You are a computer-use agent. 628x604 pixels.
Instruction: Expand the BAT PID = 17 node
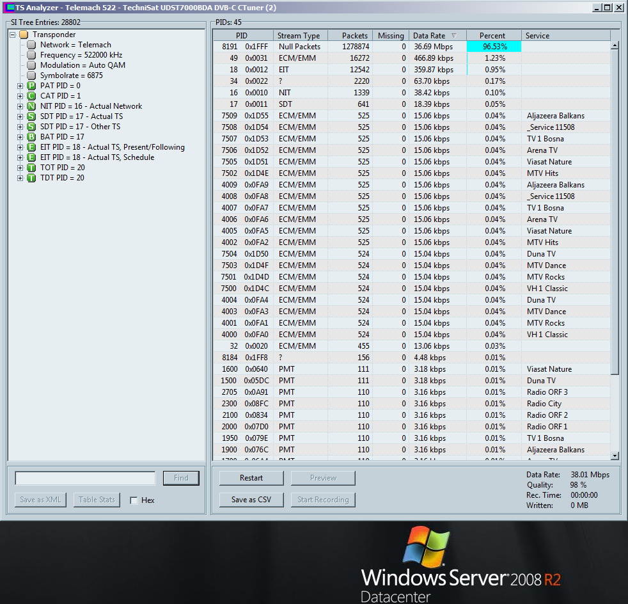20,137
